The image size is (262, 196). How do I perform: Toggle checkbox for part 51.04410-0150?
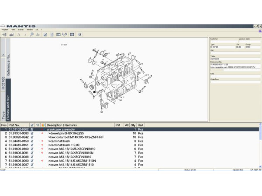click(32, 141)
